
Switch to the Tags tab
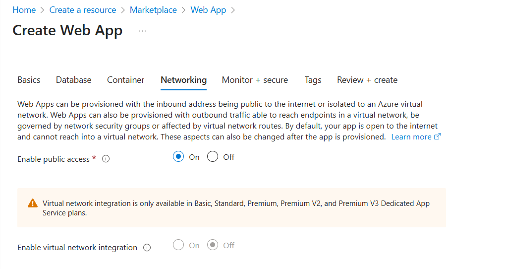[313, 80]
